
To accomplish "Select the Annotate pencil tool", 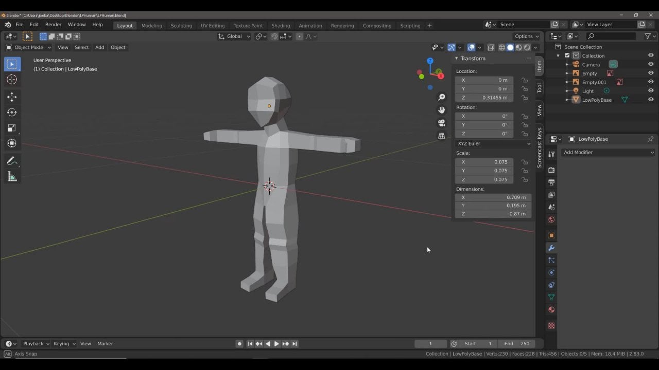I will [12, 161].
